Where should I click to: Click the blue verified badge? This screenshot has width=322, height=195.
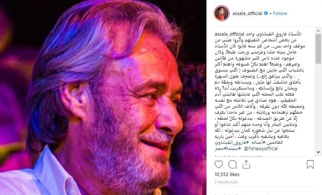[x=266, y=13]
